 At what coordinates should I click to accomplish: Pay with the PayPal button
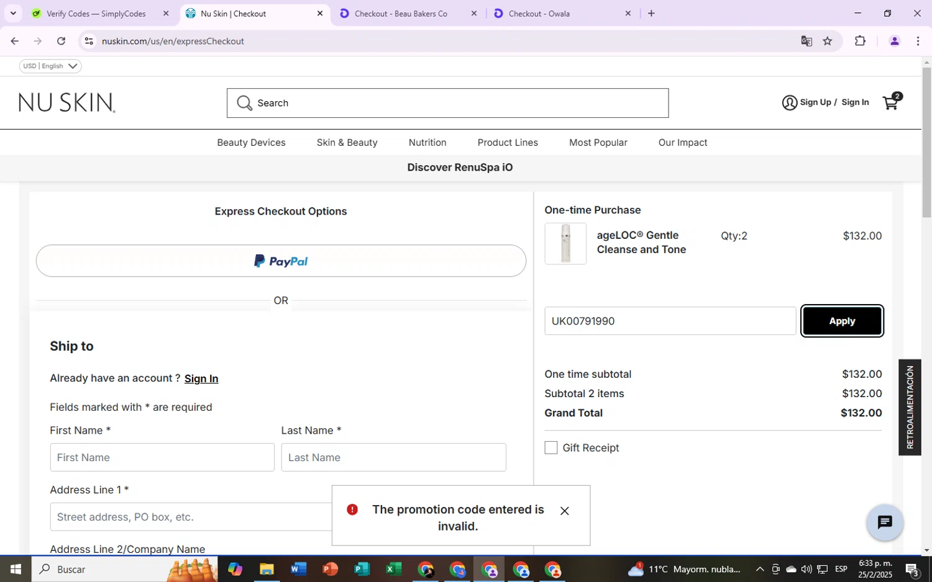[x=281, y=261]
